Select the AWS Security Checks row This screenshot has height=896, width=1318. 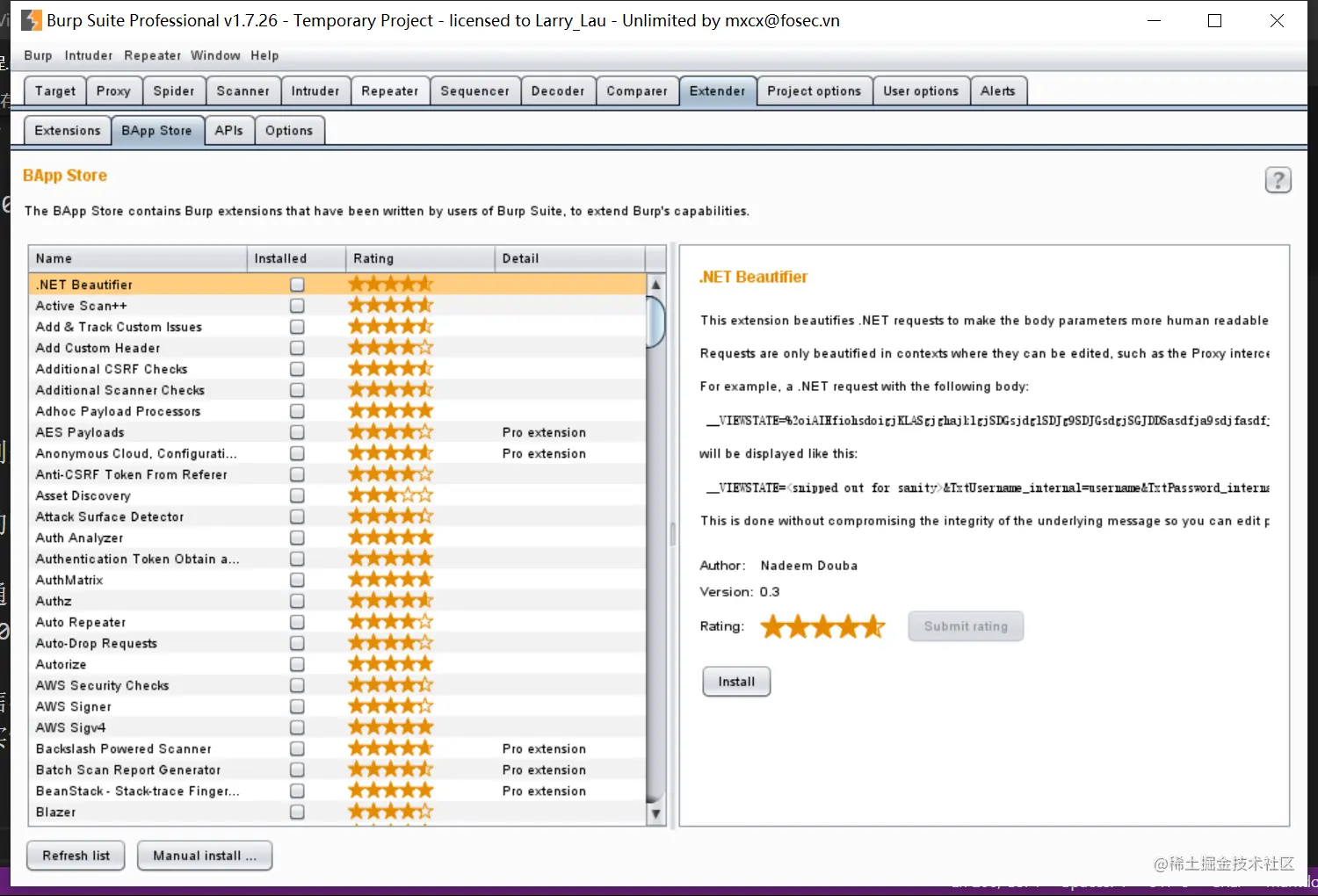coord(337,685)
